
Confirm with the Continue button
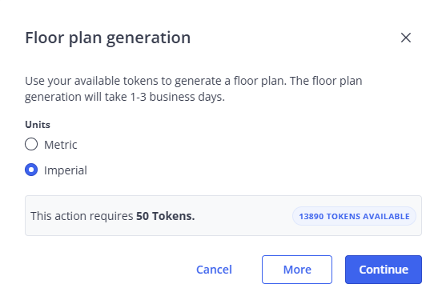point(384,270)
